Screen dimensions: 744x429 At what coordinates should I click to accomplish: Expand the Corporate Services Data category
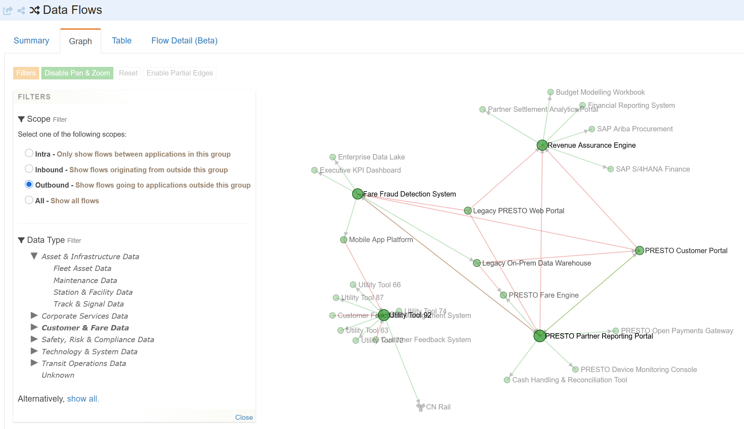[34, 315]
